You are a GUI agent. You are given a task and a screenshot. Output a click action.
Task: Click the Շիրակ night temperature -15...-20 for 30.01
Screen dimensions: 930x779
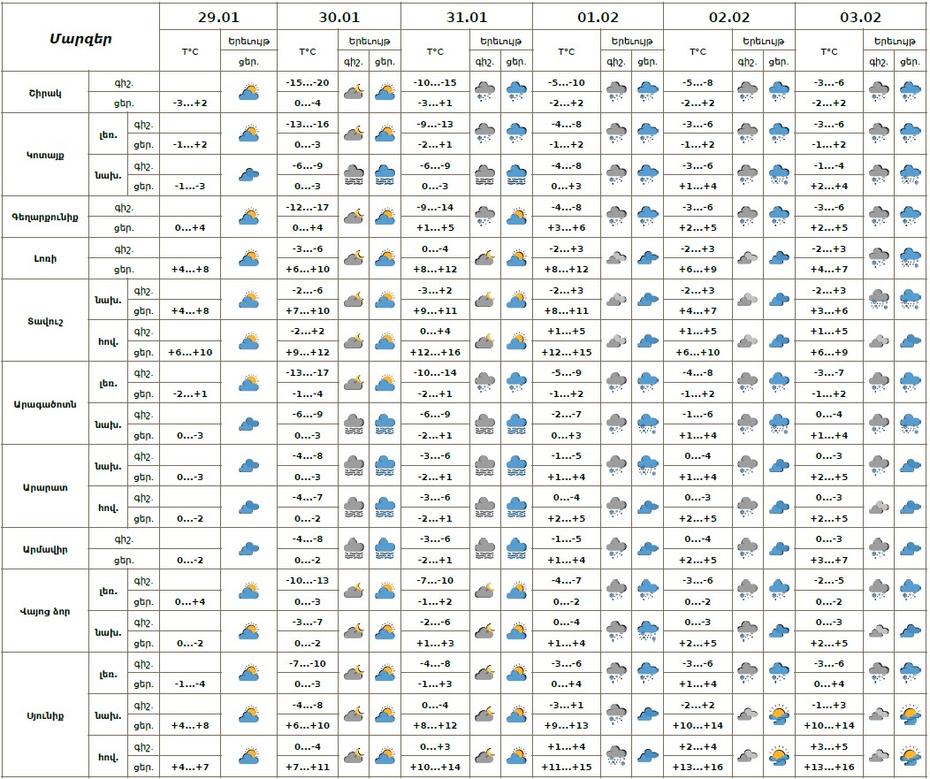point(308,82)
